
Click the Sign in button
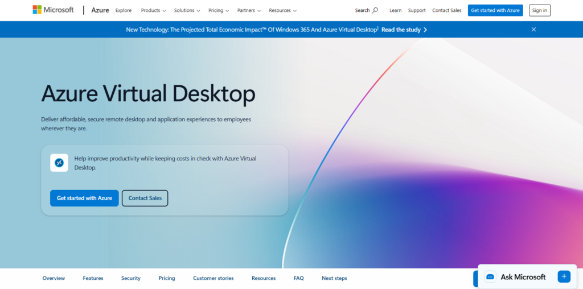[x=540, y=10]
